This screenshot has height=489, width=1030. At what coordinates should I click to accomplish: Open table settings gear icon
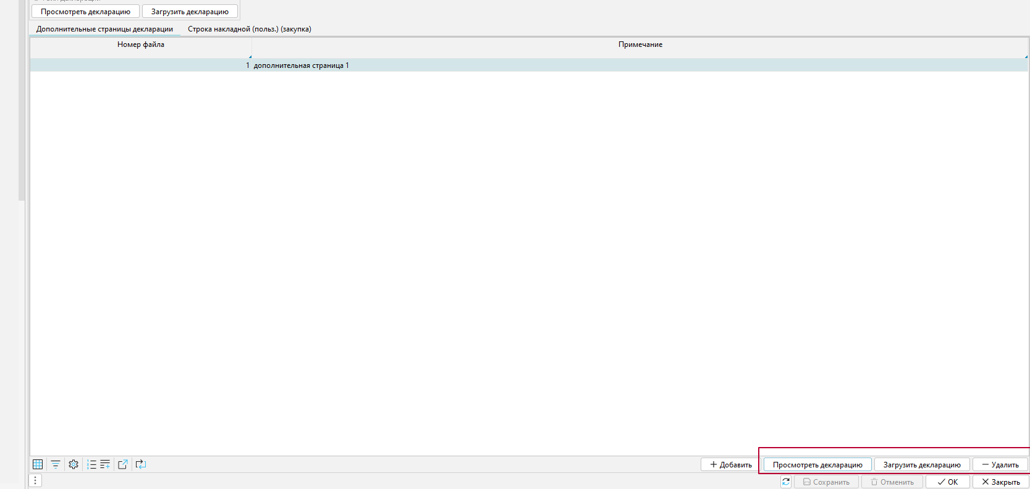[x=74, y=464]
